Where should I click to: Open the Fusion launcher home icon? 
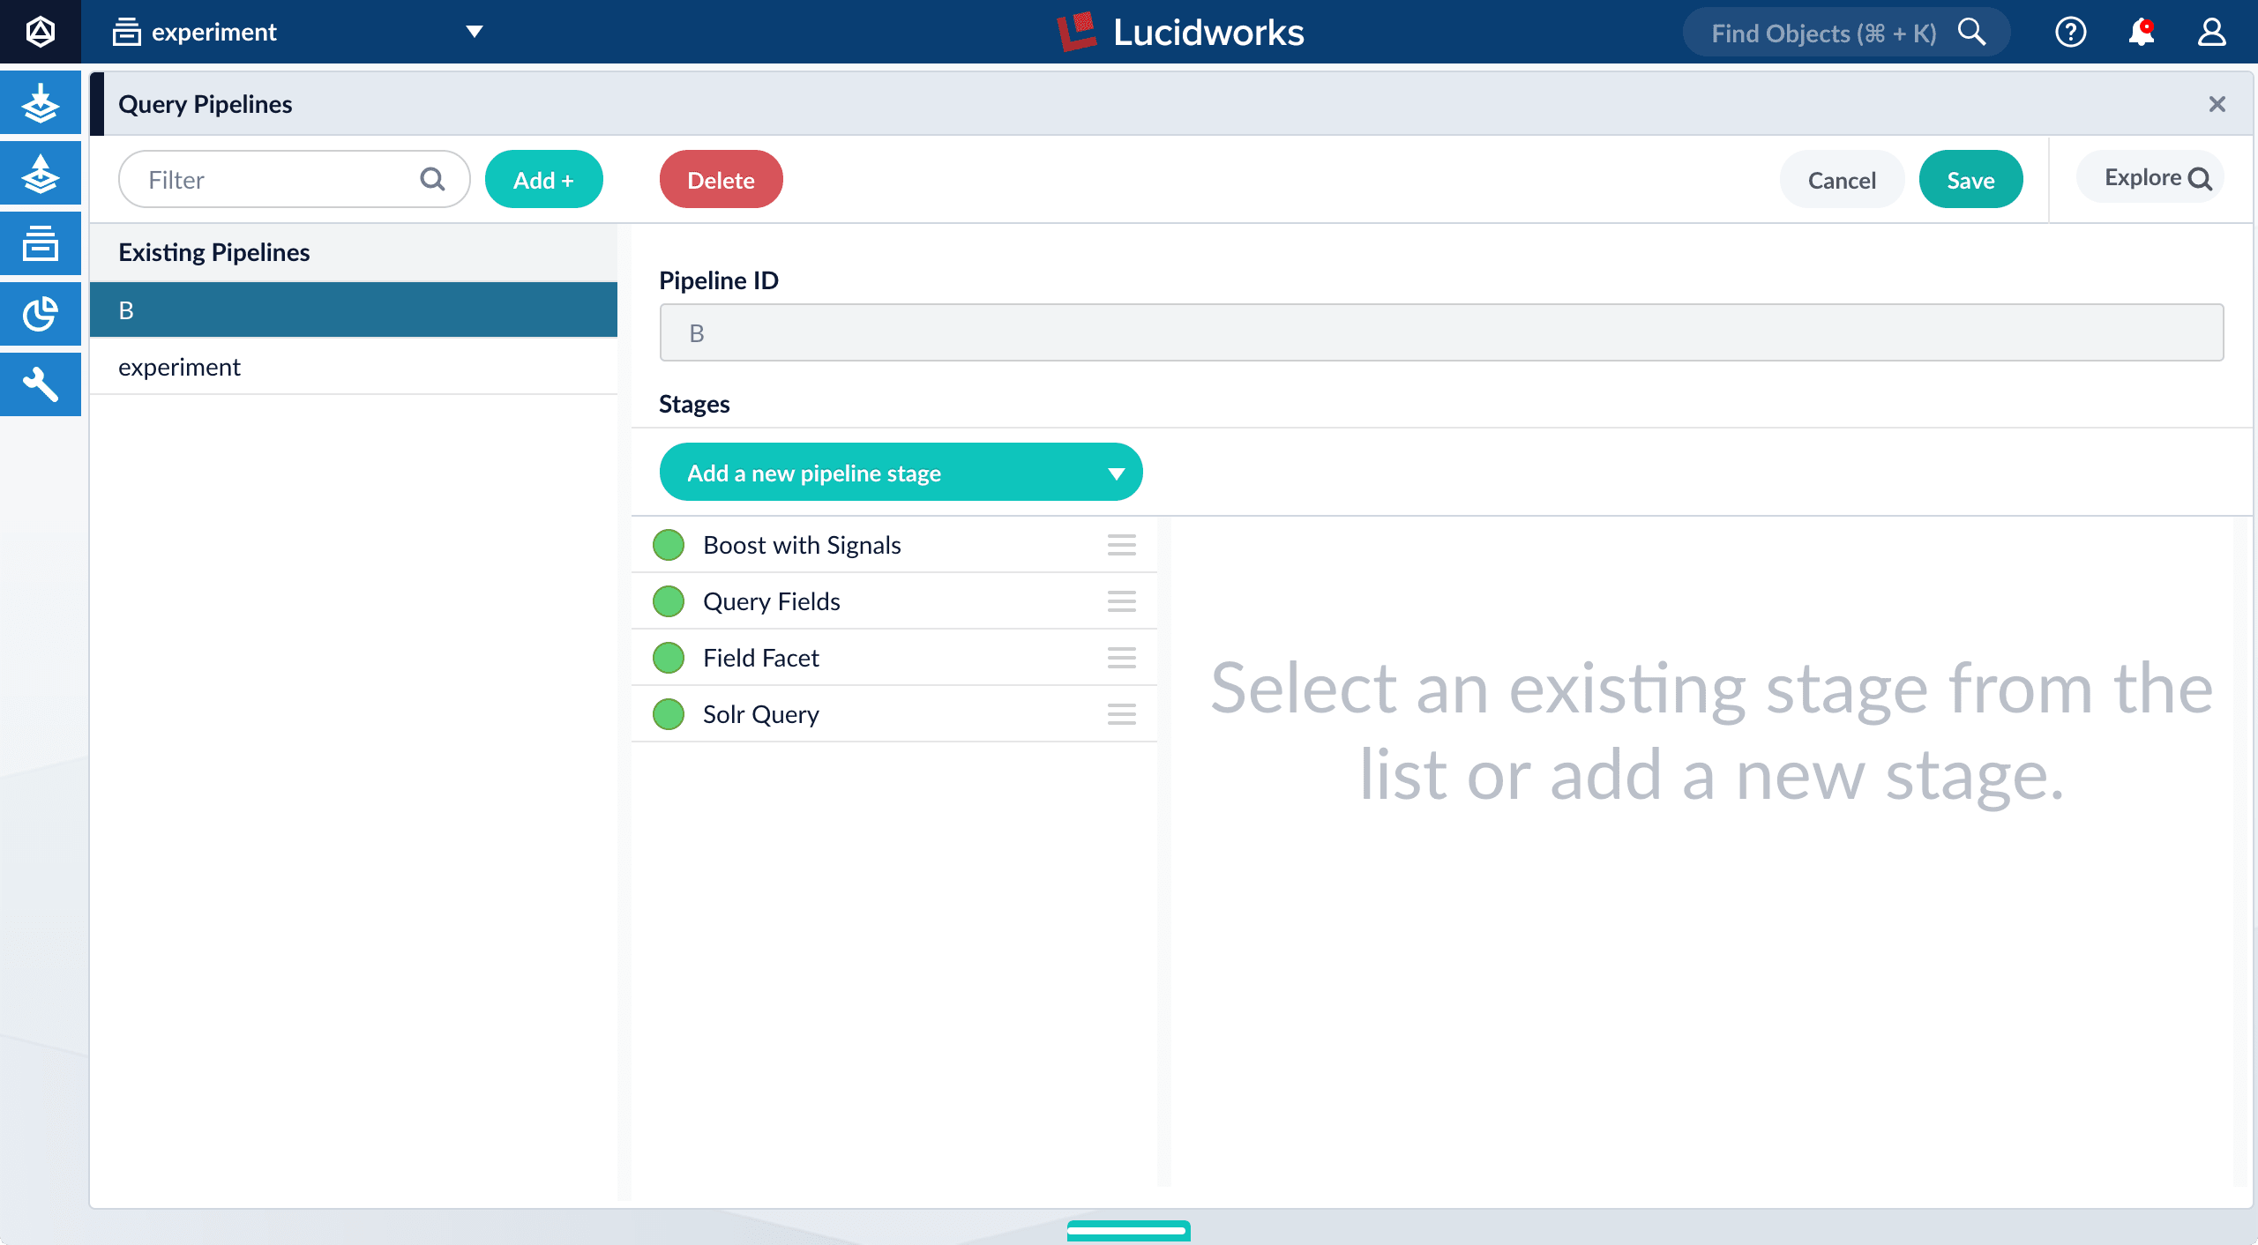(41, 32)
